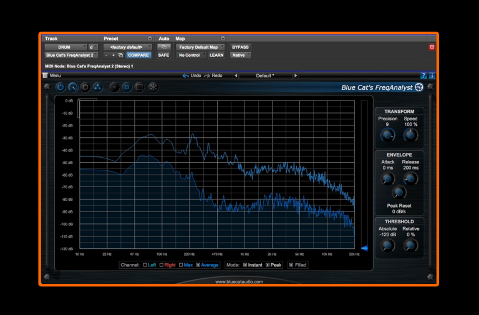Click the previous-preset left arrow beside Default

click(236, 75)
